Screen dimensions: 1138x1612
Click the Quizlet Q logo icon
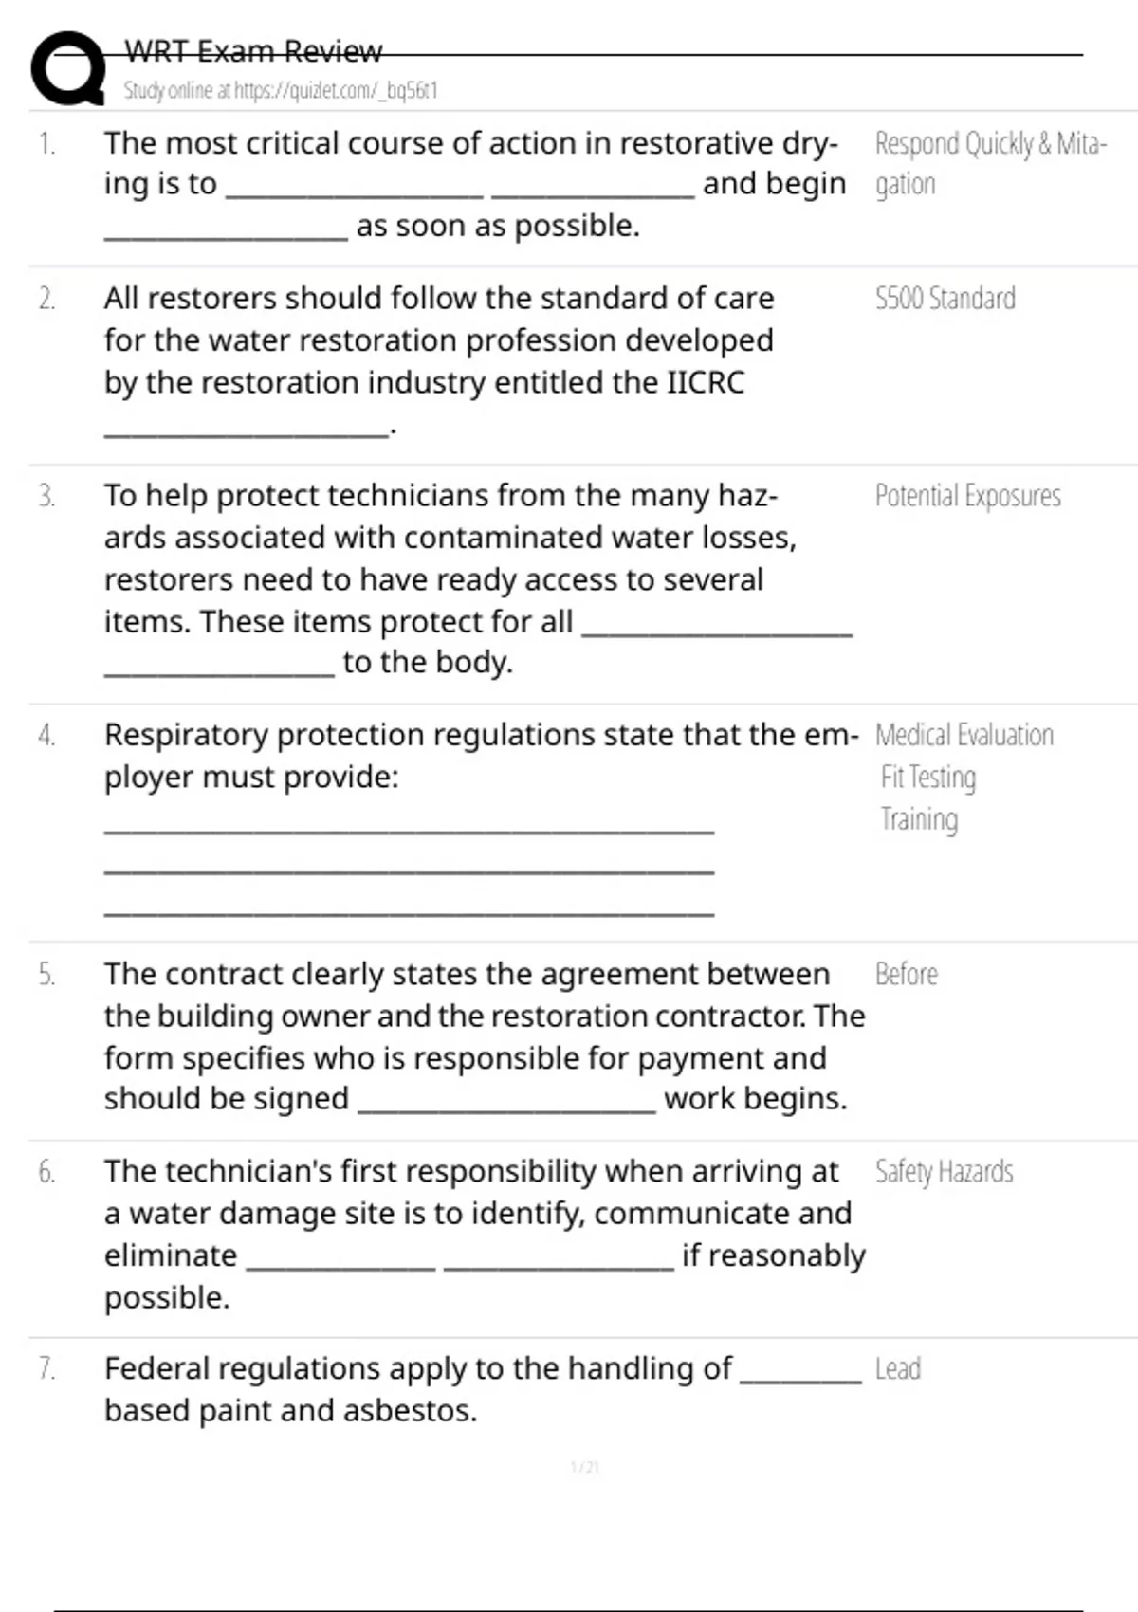[x=67, y=68]
